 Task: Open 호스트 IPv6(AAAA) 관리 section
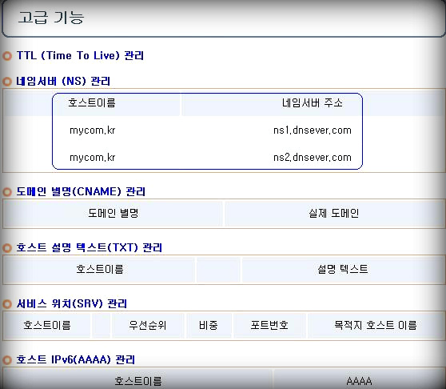tap(76, 359)
